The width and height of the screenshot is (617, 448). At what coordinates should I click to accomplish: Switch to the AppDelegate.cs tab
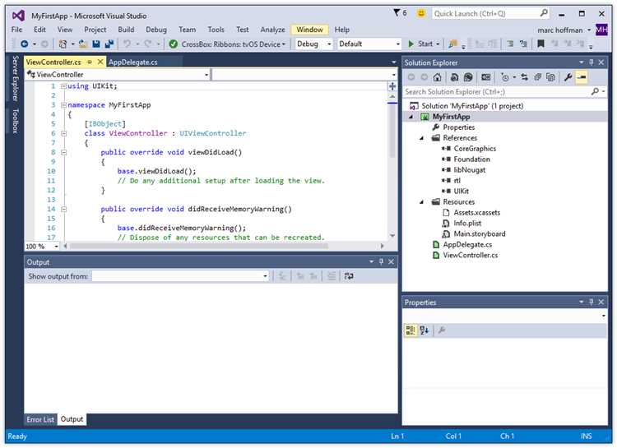tap(133, 62)
